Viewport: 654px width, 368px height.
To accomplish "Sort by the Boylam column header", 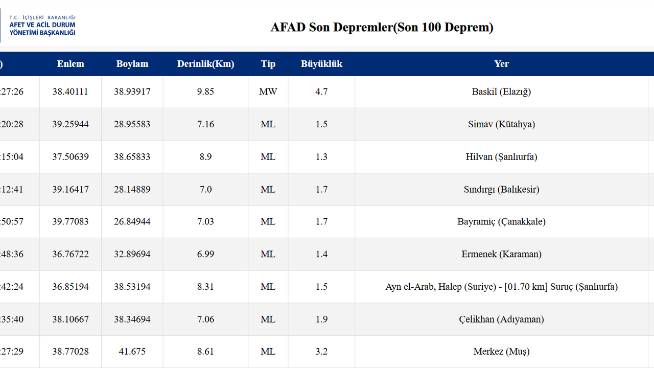I will [x=132, y=63].
